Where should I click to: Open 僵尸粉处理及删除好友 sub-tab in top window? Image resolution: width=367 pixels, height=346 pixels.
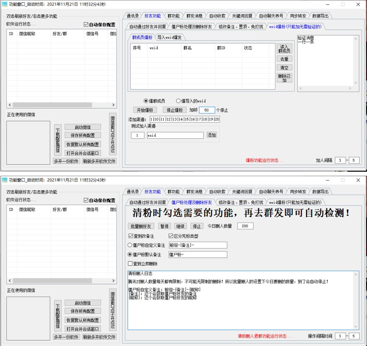[192, 26]
